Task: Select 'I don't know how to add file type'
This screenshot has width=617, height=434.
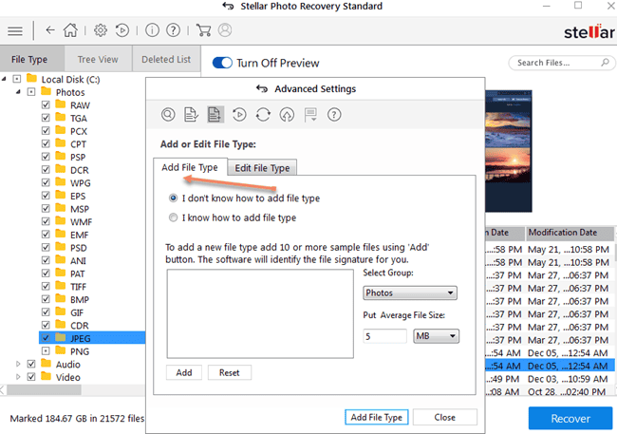Action: coord(173,198)
